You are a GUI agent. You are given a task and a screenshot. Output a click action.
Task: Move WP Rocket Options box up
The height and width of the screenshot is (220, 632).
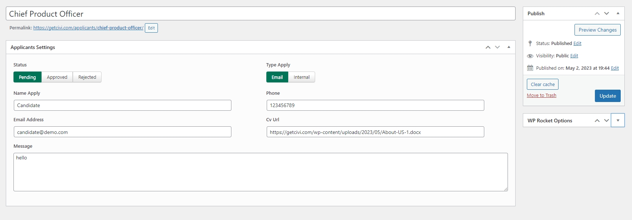point(597,121)
